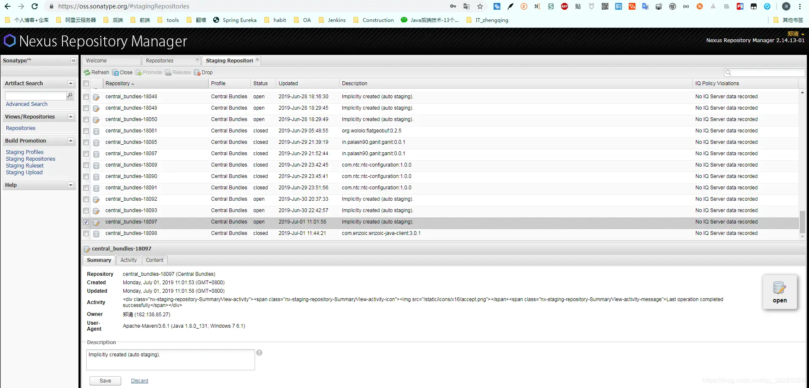809x388 pixels.
Task: Click the large open status icon in Summary
Action: click(x=779, y=292)
